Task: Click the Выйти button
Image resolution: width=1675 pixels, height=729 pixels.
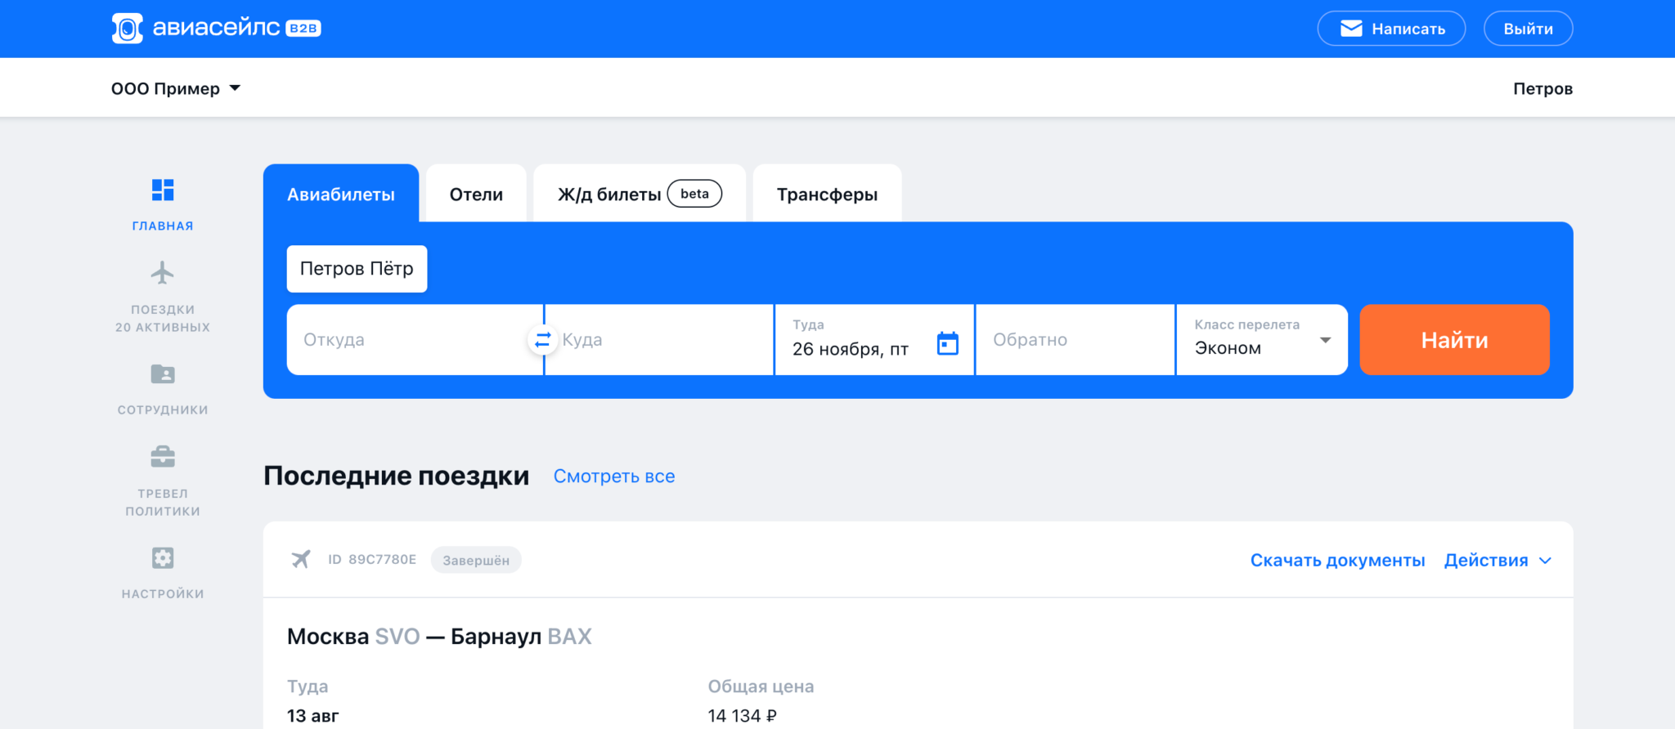Action: 1528,29
